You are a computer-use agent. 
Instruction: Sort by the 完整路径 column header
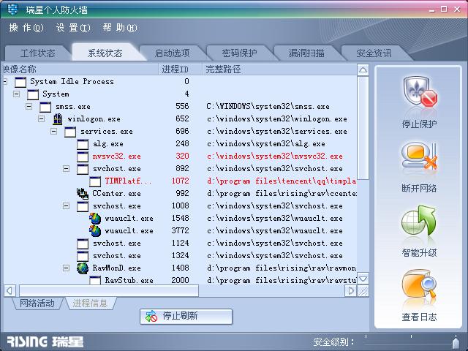(279, 69)
